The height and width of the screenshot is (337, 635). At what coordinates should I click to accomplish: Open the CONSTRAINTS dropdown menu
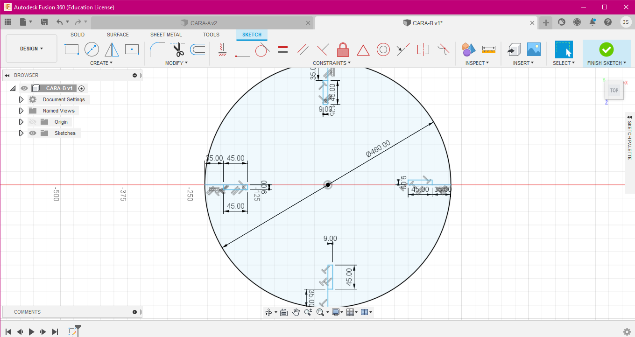point(332,63)
